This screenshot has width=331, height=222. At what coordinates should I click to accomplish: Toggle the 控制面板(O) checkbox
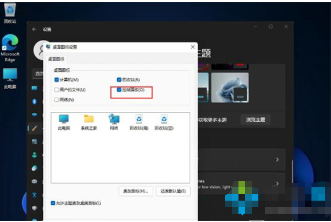[119, 90]
